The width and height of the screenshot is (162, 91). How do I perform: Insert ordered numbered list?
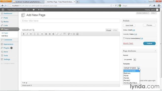coord(38,34)
